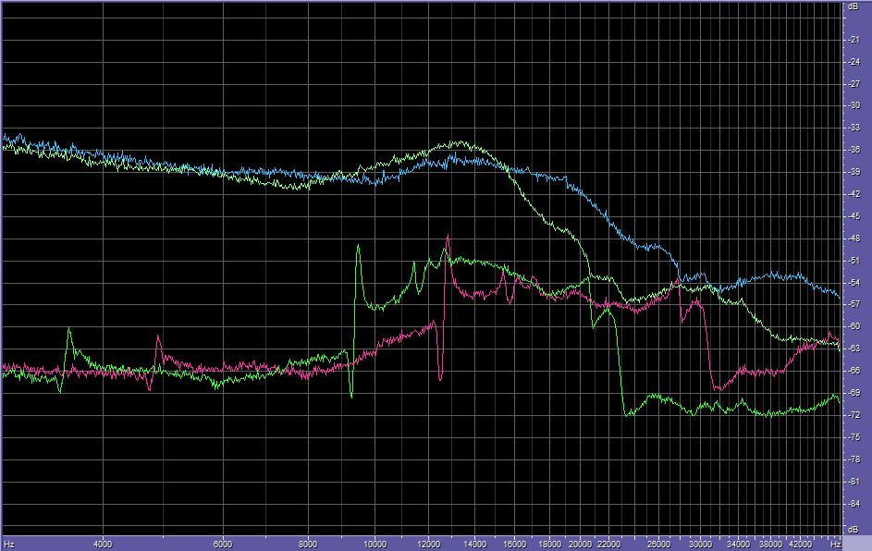Select the 10000 label on frequency axis

[375, 545]
